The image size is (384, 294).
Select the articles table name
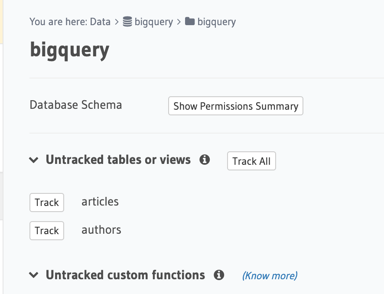point(100,202)
